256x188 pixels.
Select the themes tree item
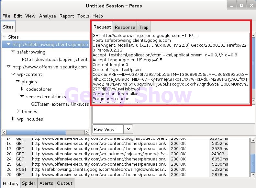click(x=29, y=112)
